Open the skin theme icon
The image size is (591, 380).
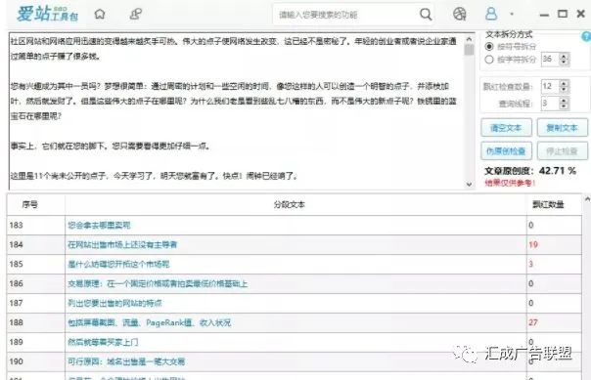pyautogui.click(x=460, y=15)
